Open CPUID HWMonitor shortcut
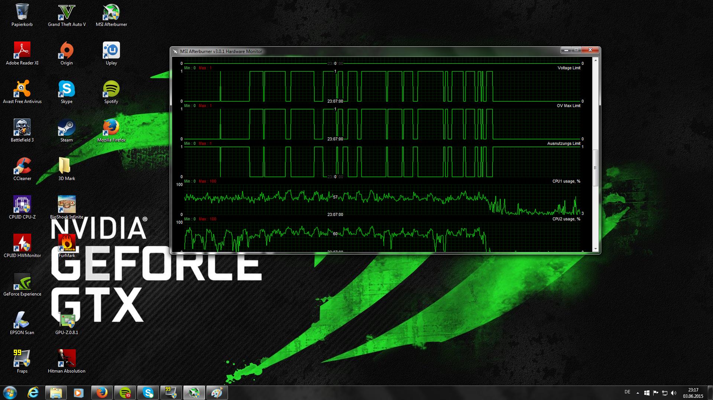The image size is (713, 400). [22, 247]
